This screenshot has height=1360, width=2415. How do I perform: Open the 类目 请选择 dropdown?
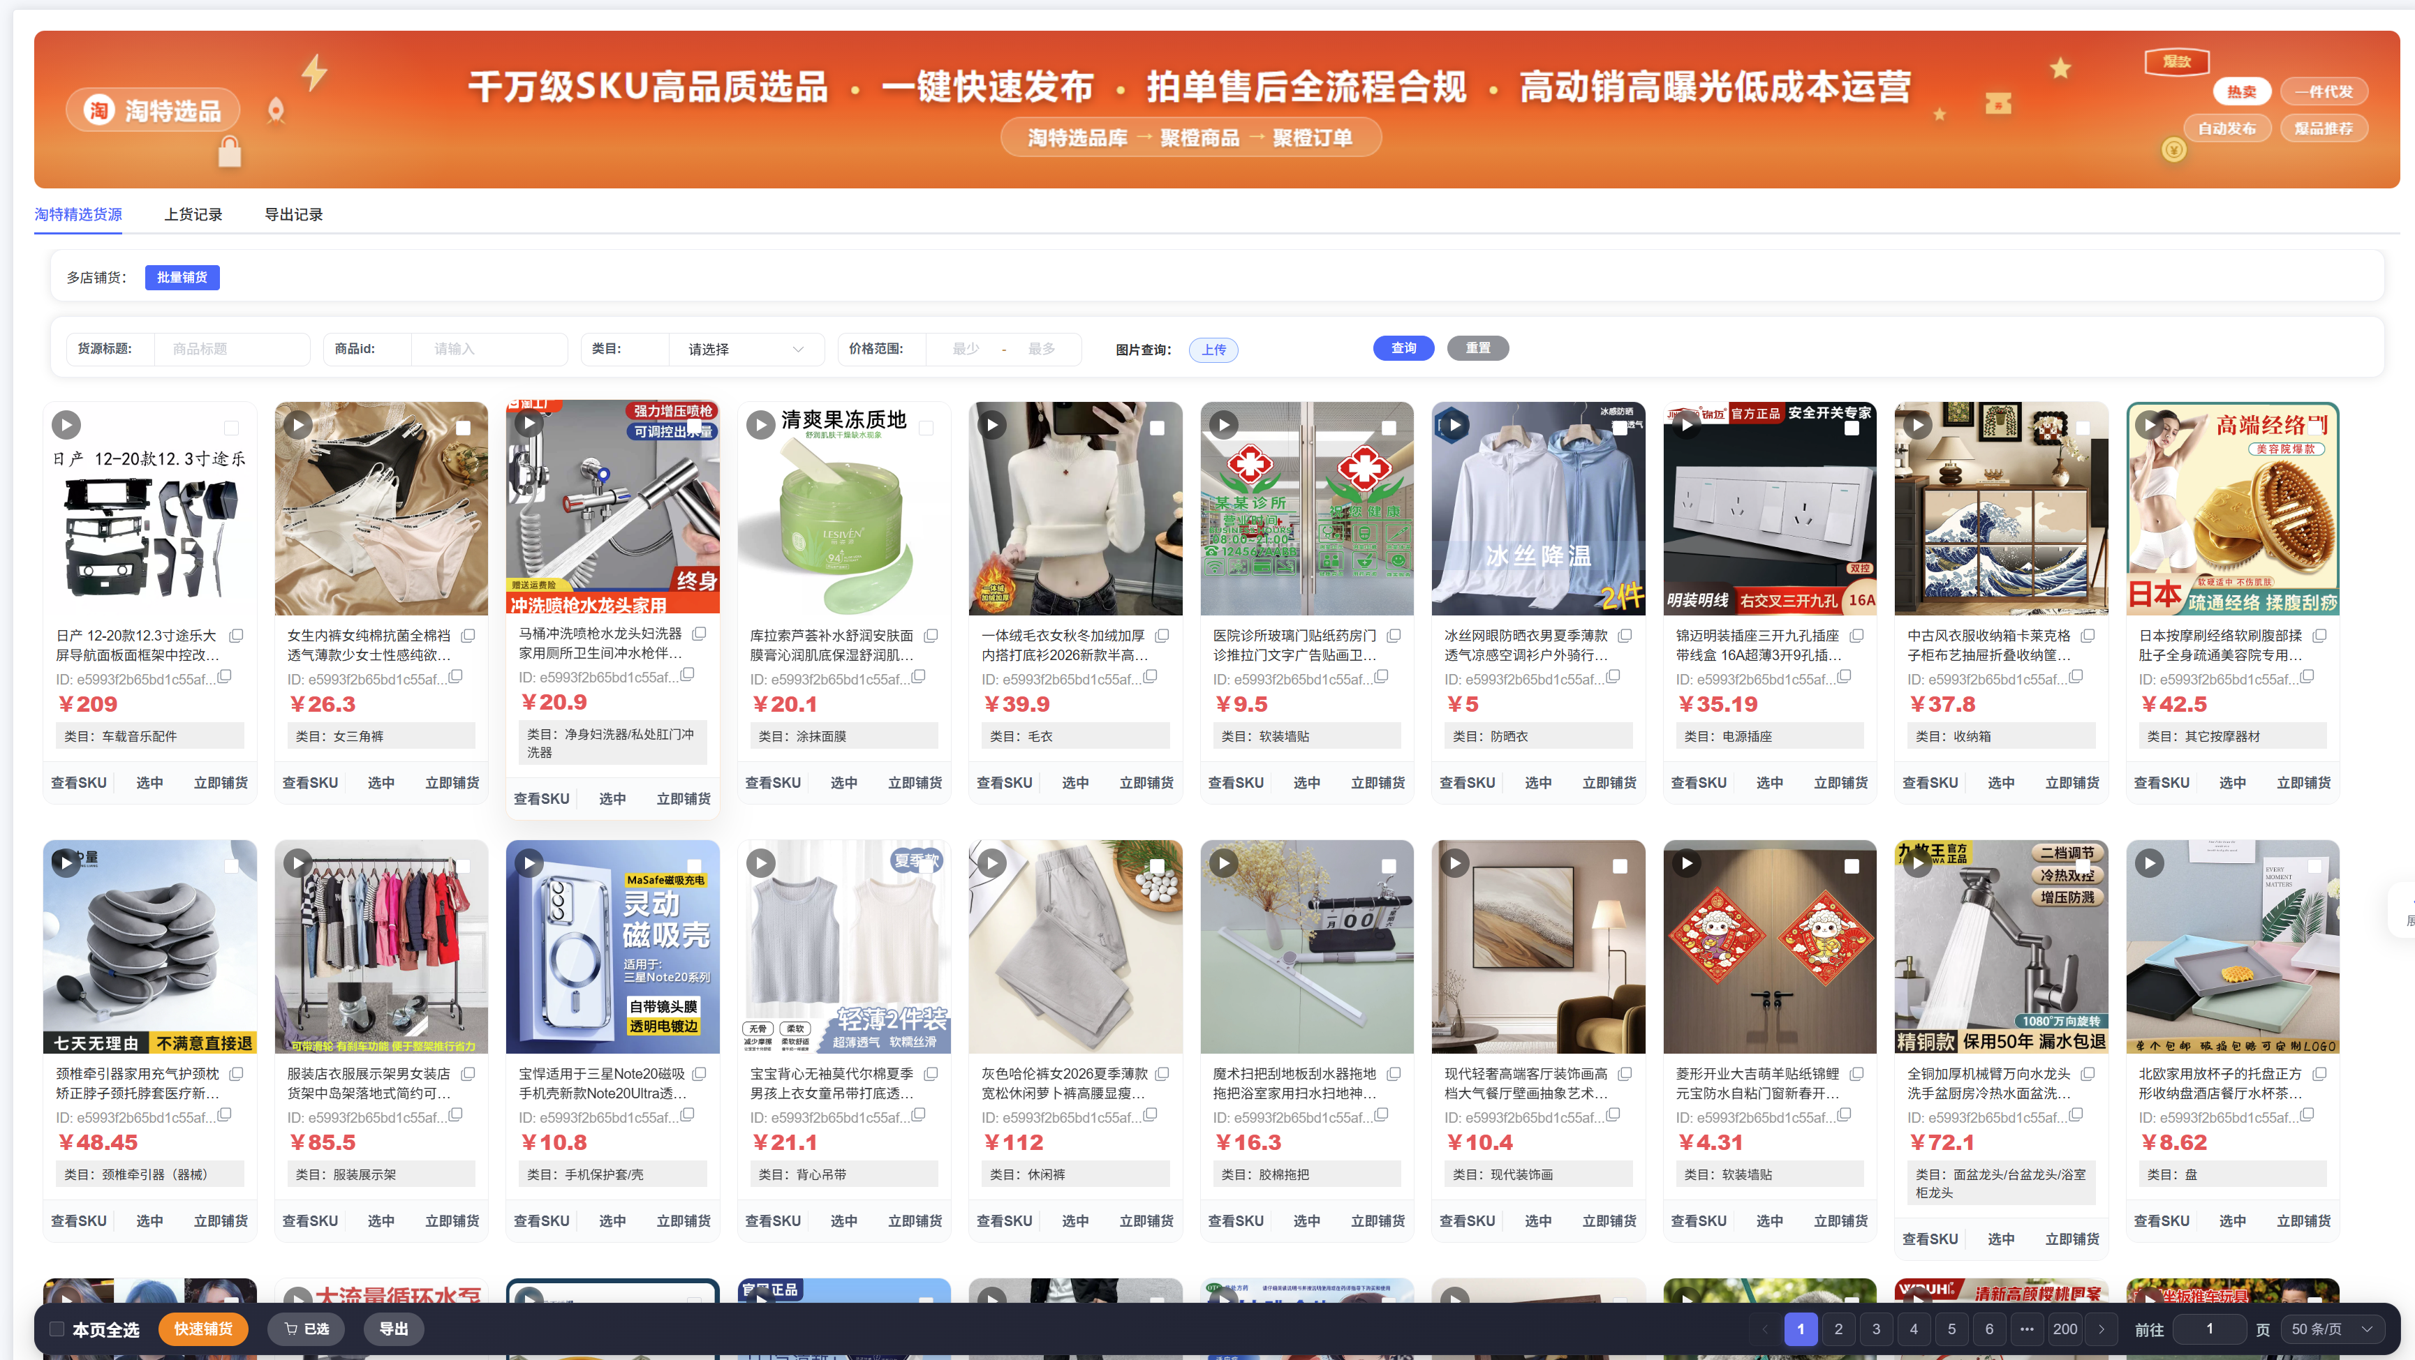(746, 349)
